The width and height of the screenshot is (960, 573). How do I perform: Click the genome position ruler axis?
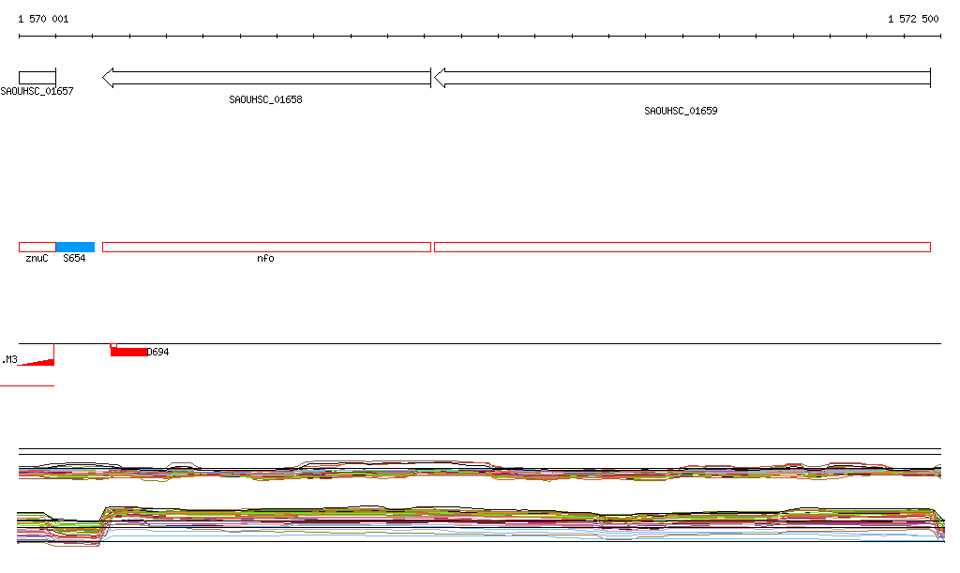pyautogui.click(x=480, y=37)
